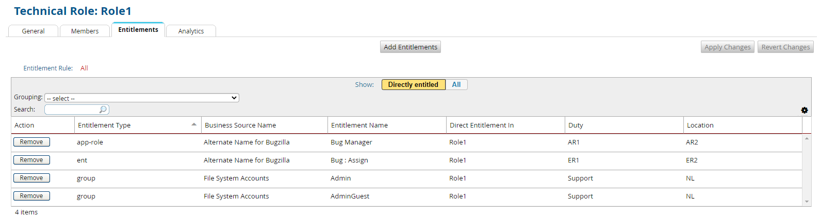Remove the Bug : Assign entitlement

click(31, 160)
